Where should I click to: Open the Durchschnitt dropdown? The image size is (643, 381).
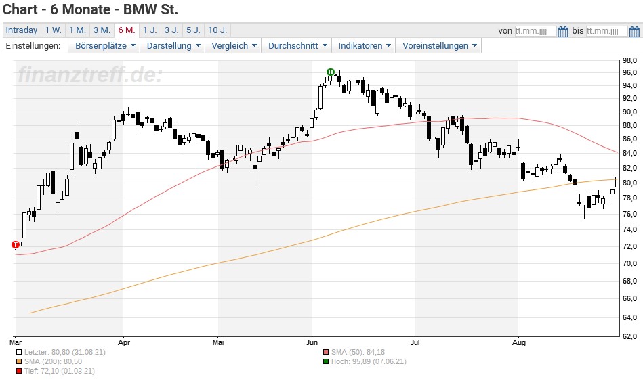click(x=297, y=45)
